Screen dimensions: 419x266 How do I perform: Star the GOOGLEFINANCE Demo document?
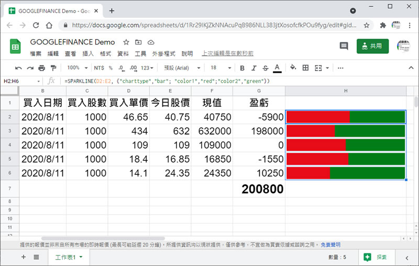(x=126, y=42)
